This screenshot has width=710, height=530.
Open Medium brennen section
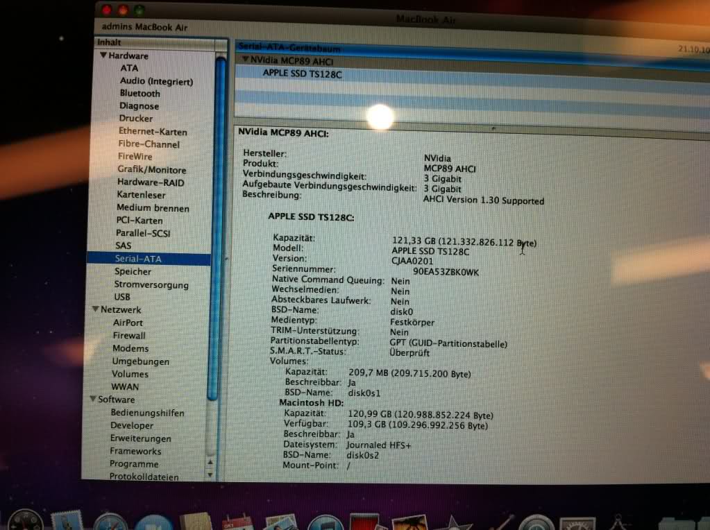coord(153,208)
